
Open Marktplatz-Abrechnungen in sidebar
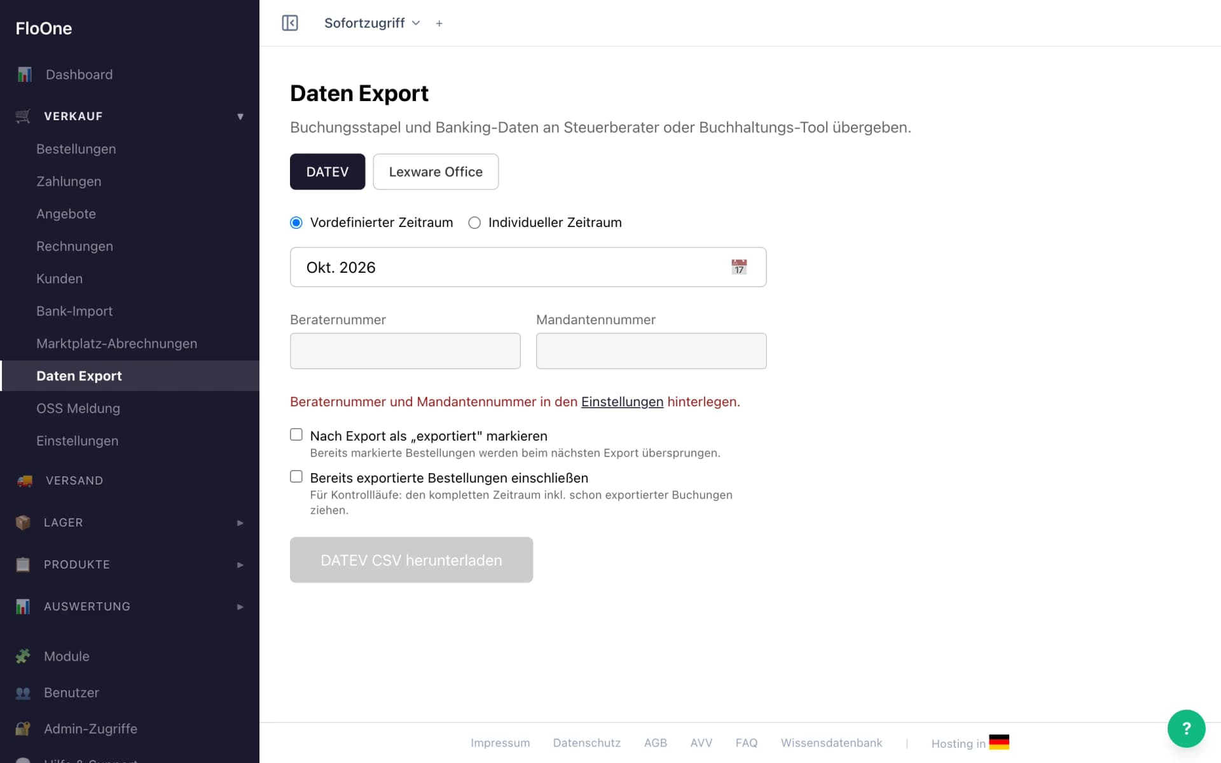click(117, 343)
